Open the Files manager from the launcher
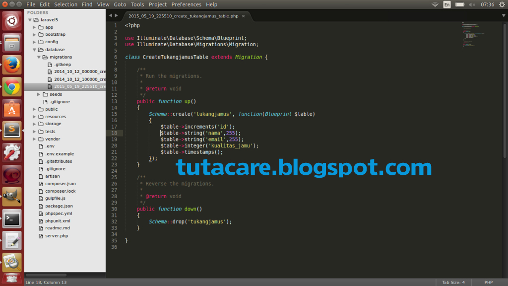Image resolution: width=508 pixels, height=286 pixels. click(11, 43)
